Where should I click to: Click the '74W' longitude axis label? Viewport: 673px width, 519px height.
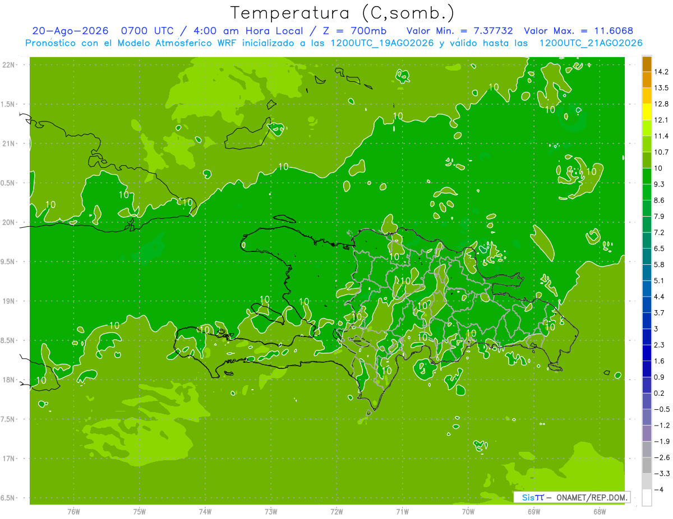tap(205, 512)
